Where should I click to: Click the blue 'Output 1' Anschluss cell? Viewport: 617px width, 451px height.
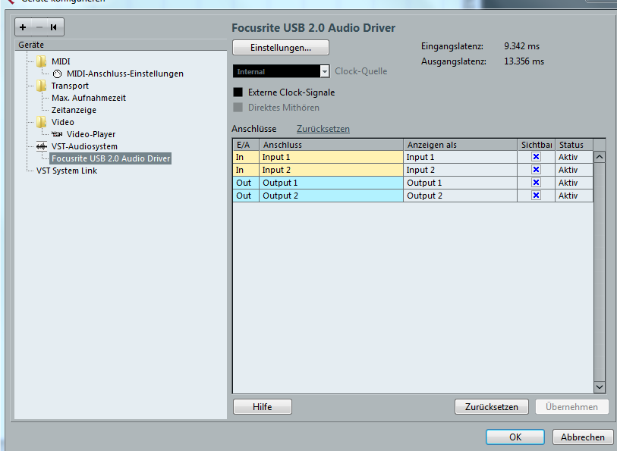tap(332, 183)
